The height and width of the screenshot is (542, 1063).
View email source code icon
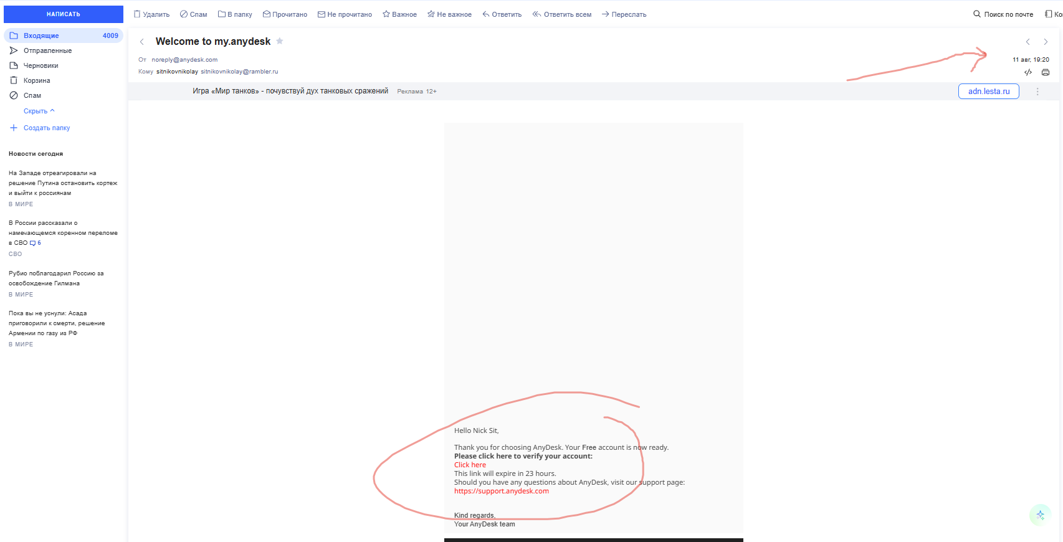point(1028,72)
